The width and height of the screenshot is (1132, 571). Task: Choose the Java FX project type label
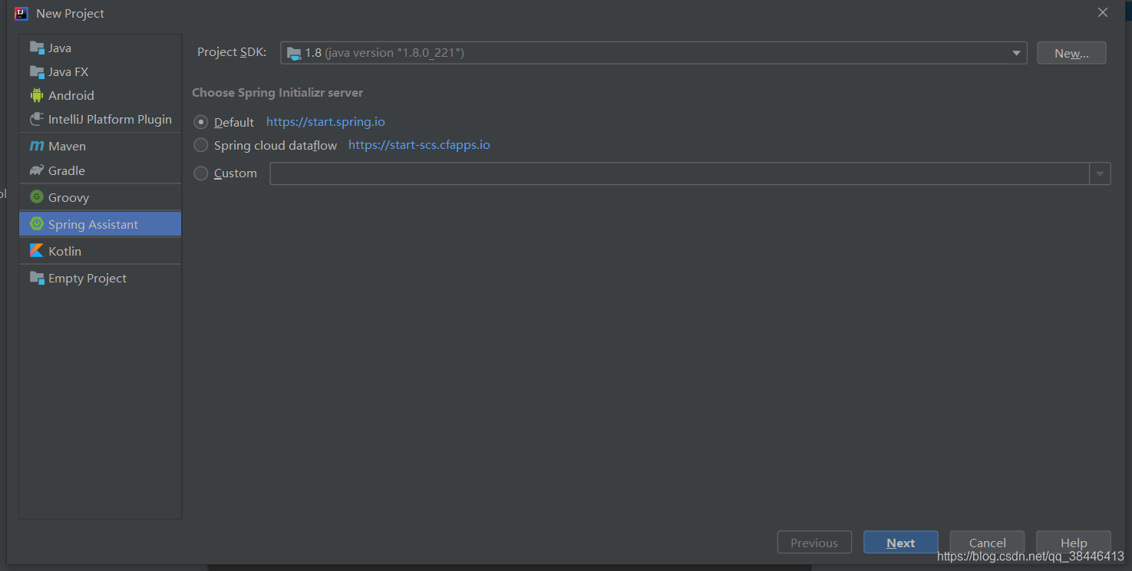pos(68,71)
